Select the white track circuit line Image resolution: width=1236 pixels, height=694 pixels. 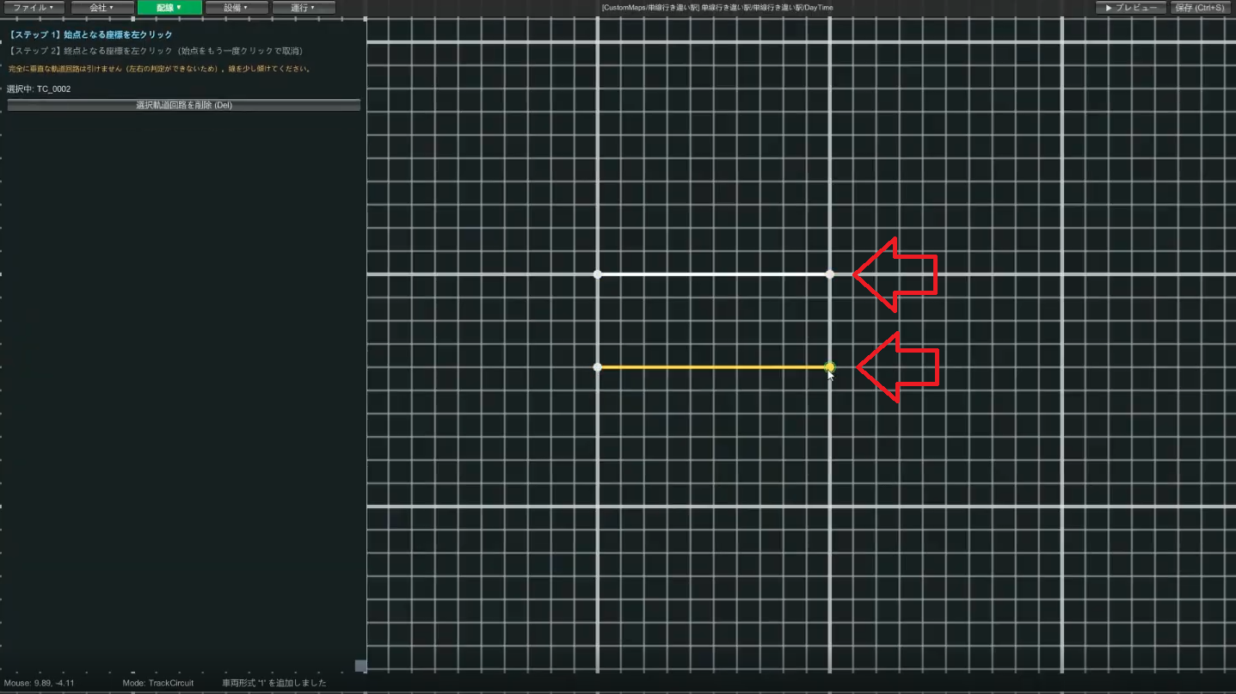[713, 274]
